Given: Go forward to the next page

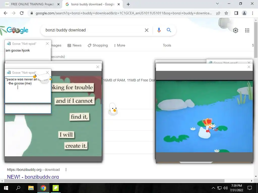Looking at the screenshot, I should pyautogui.click(x=14, y=13).
